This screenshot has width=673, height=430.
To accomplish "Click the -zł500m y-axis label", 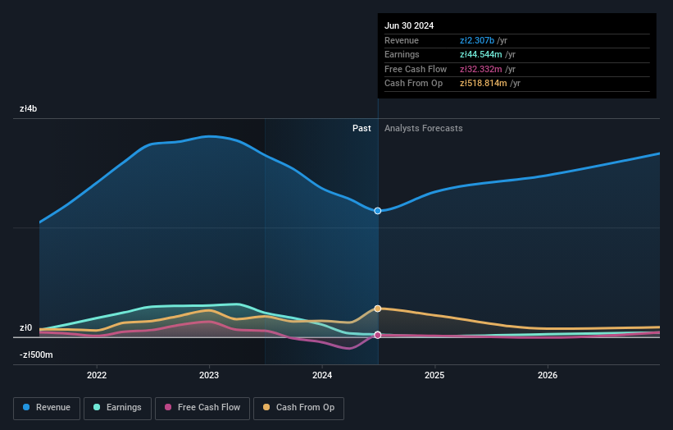I will click(x=36, y=355).
